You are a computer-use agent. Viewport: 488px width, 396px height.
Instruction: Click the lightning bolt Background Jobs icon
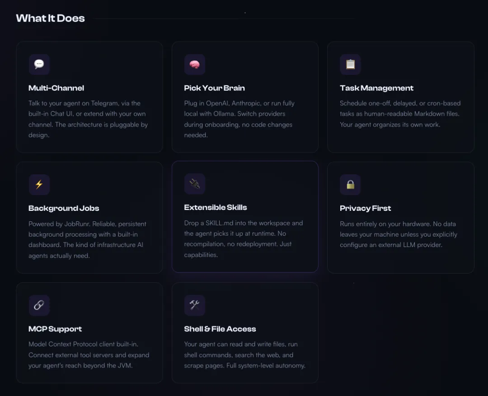[39, 185]
